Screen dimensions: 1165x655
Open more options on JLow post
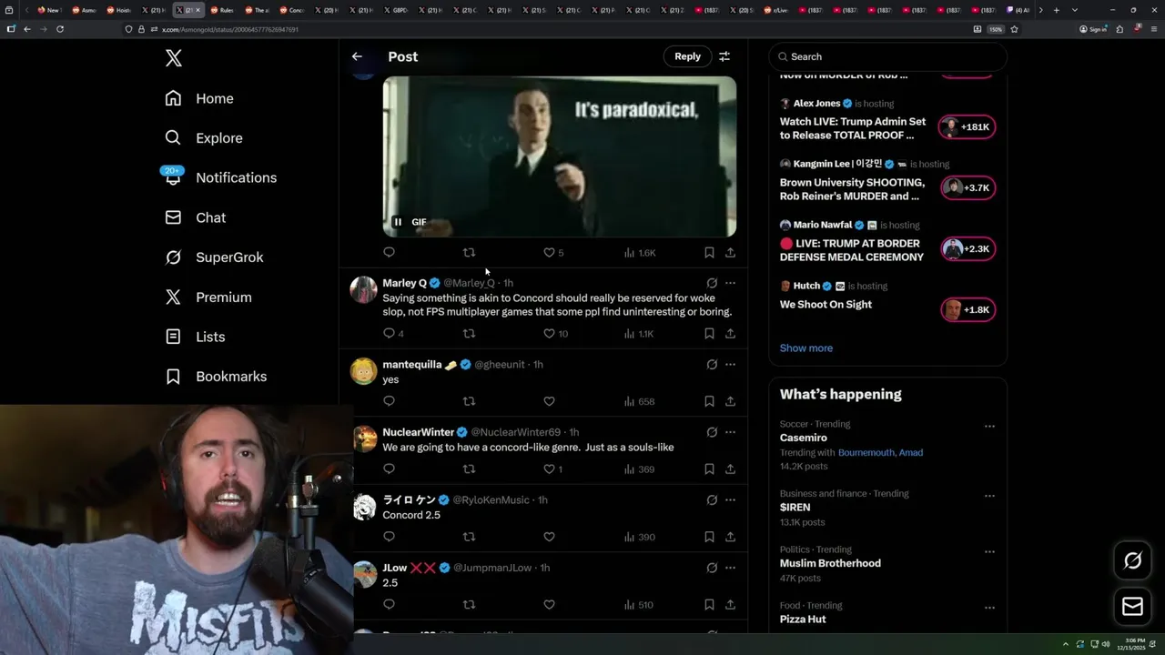click(730, 568)
